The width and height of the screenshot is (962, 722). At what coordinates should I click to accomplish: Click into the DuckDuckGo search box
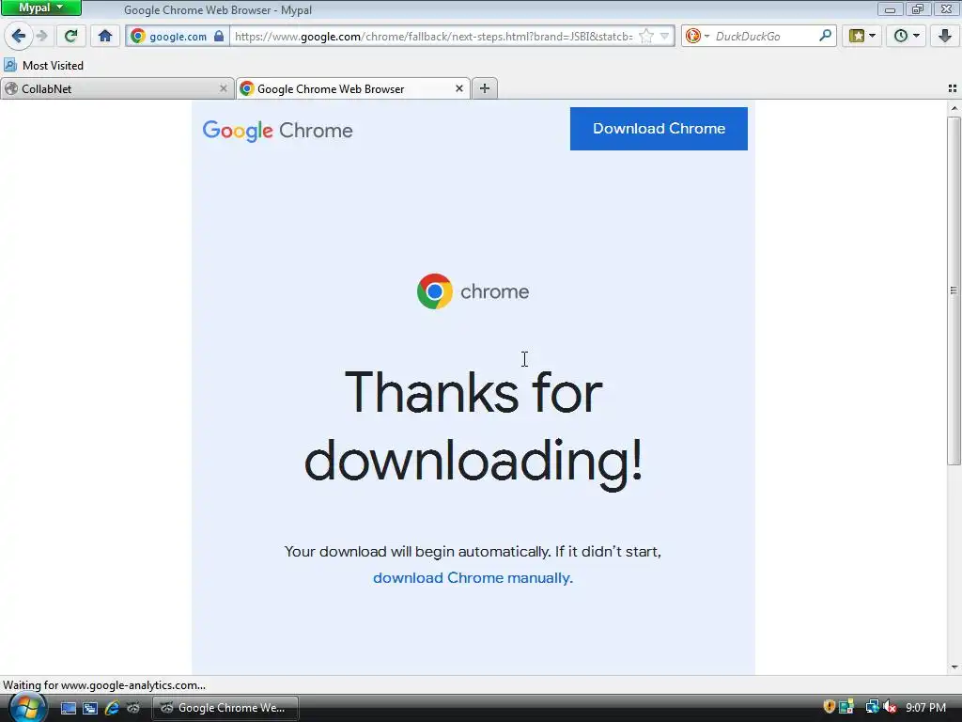(765, 37)
